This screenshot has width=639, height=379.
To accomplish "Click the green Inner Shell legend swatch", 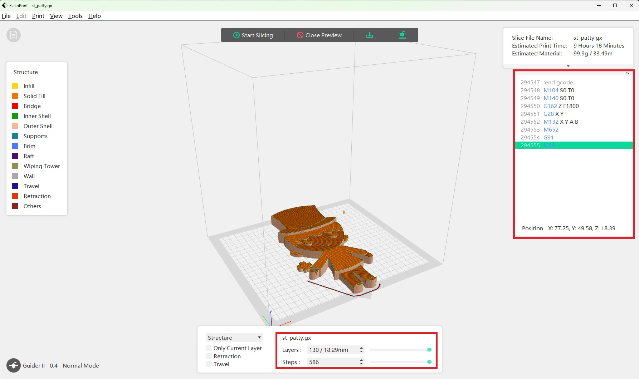I will (x=15, y=116).
